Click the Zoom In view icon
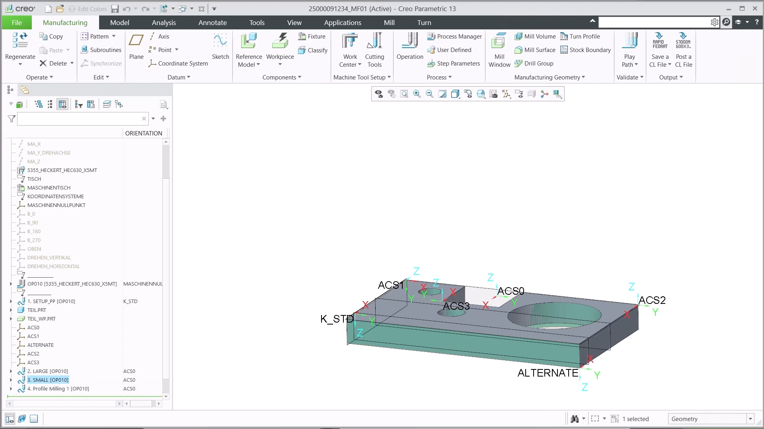This screenshot has width=764, height=429. pyautogui.click(x=417, y=94)
